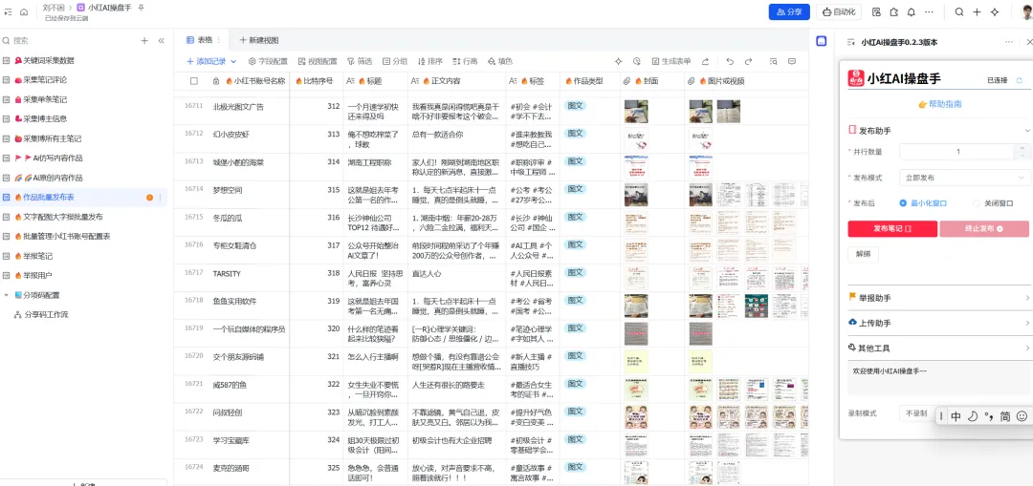Click the notification bell icon

(x=912, y=11)
